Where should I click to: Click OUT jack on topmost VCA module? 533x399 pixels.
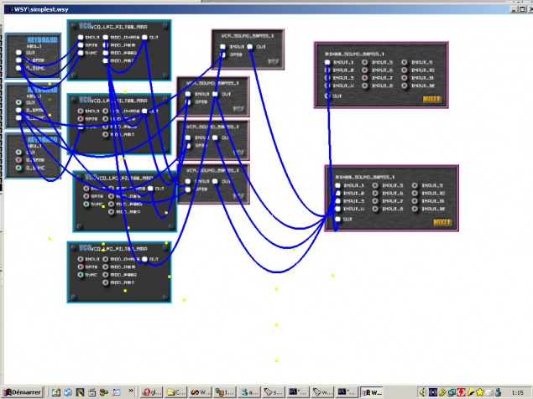tap(249, 47)
